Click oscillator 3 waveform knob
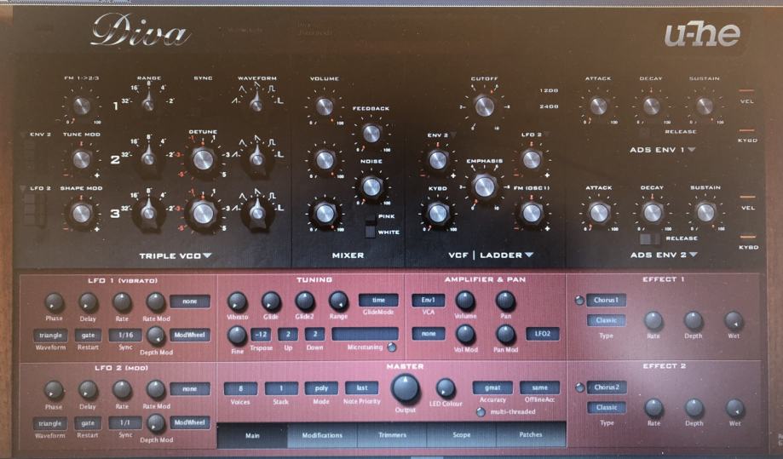The width and height of the screenshot is (783, 459). [x=257, y=213]
